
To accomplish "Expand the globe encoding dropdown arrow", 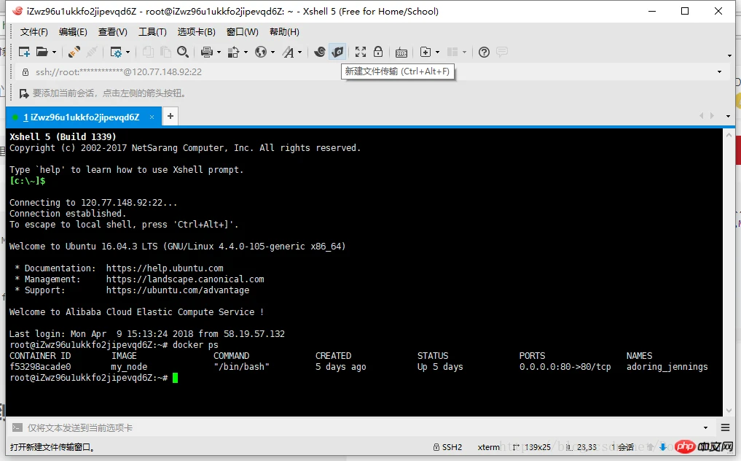I will click(273, 52).
